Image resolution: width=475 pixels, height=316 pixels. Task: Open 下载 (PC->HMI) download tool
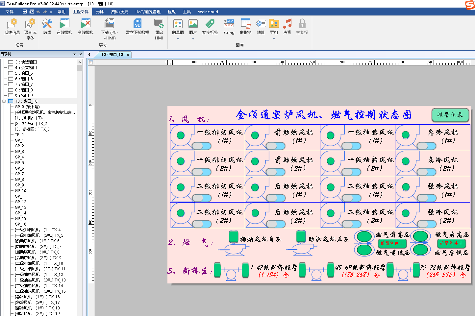tap(109, 26)
